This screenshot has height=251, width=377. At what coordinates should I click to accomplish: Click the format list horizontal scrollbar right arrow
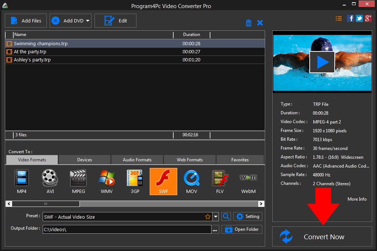261,204
